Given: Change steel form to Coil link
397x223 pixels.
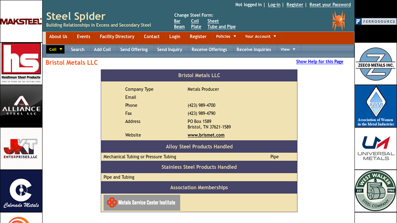Looking at the screenshot, I should click(x=195, y=21).
